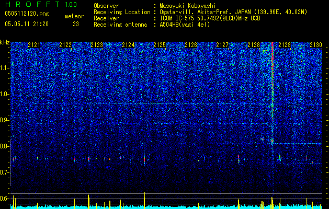Click the tallest yellow power spike below 2124 echo
The image size is (329, 209).
(144, 201)
